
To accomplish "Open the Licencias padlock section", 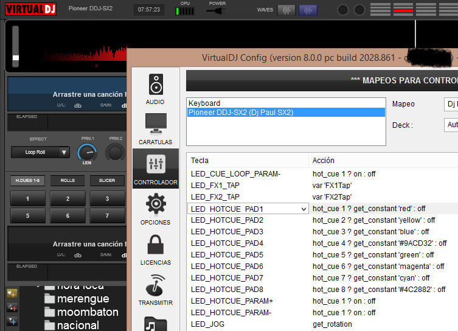I will 156,249.
